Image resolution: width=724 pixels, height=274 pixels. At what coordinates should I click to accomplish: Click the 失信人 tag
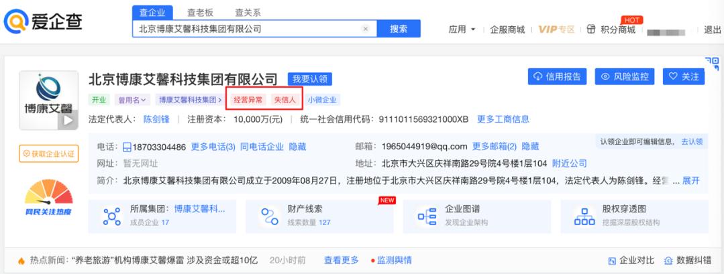click(x=285, y=100)
